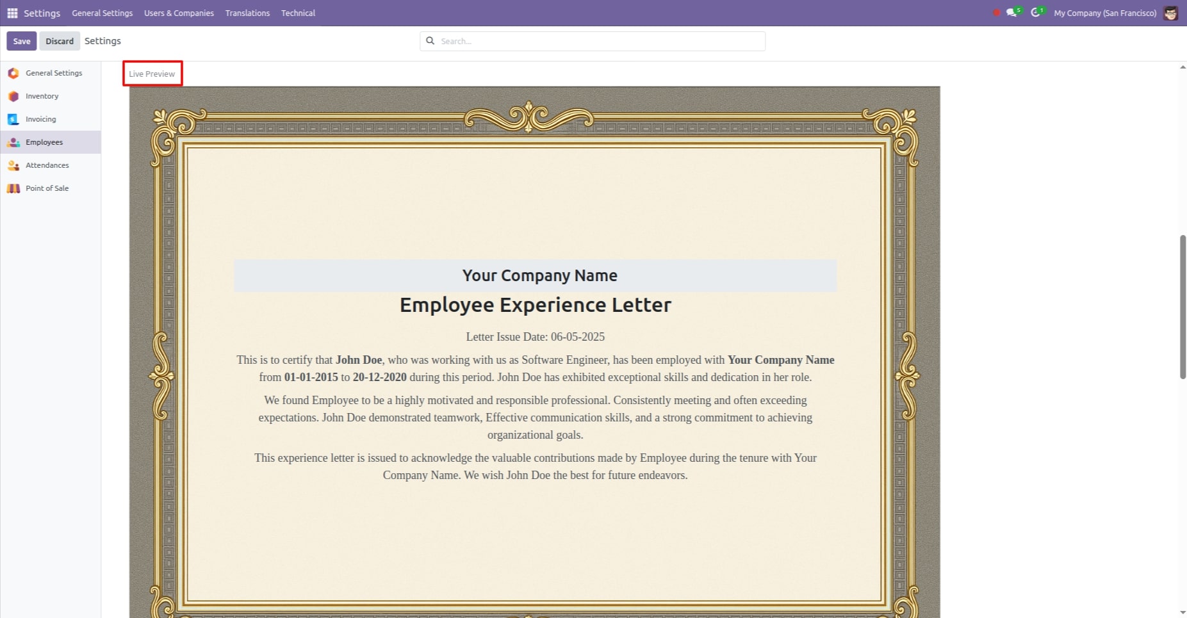The image size is (1187, 618).
Task: Open the Users & Companies menu
Action: (179, 13)
